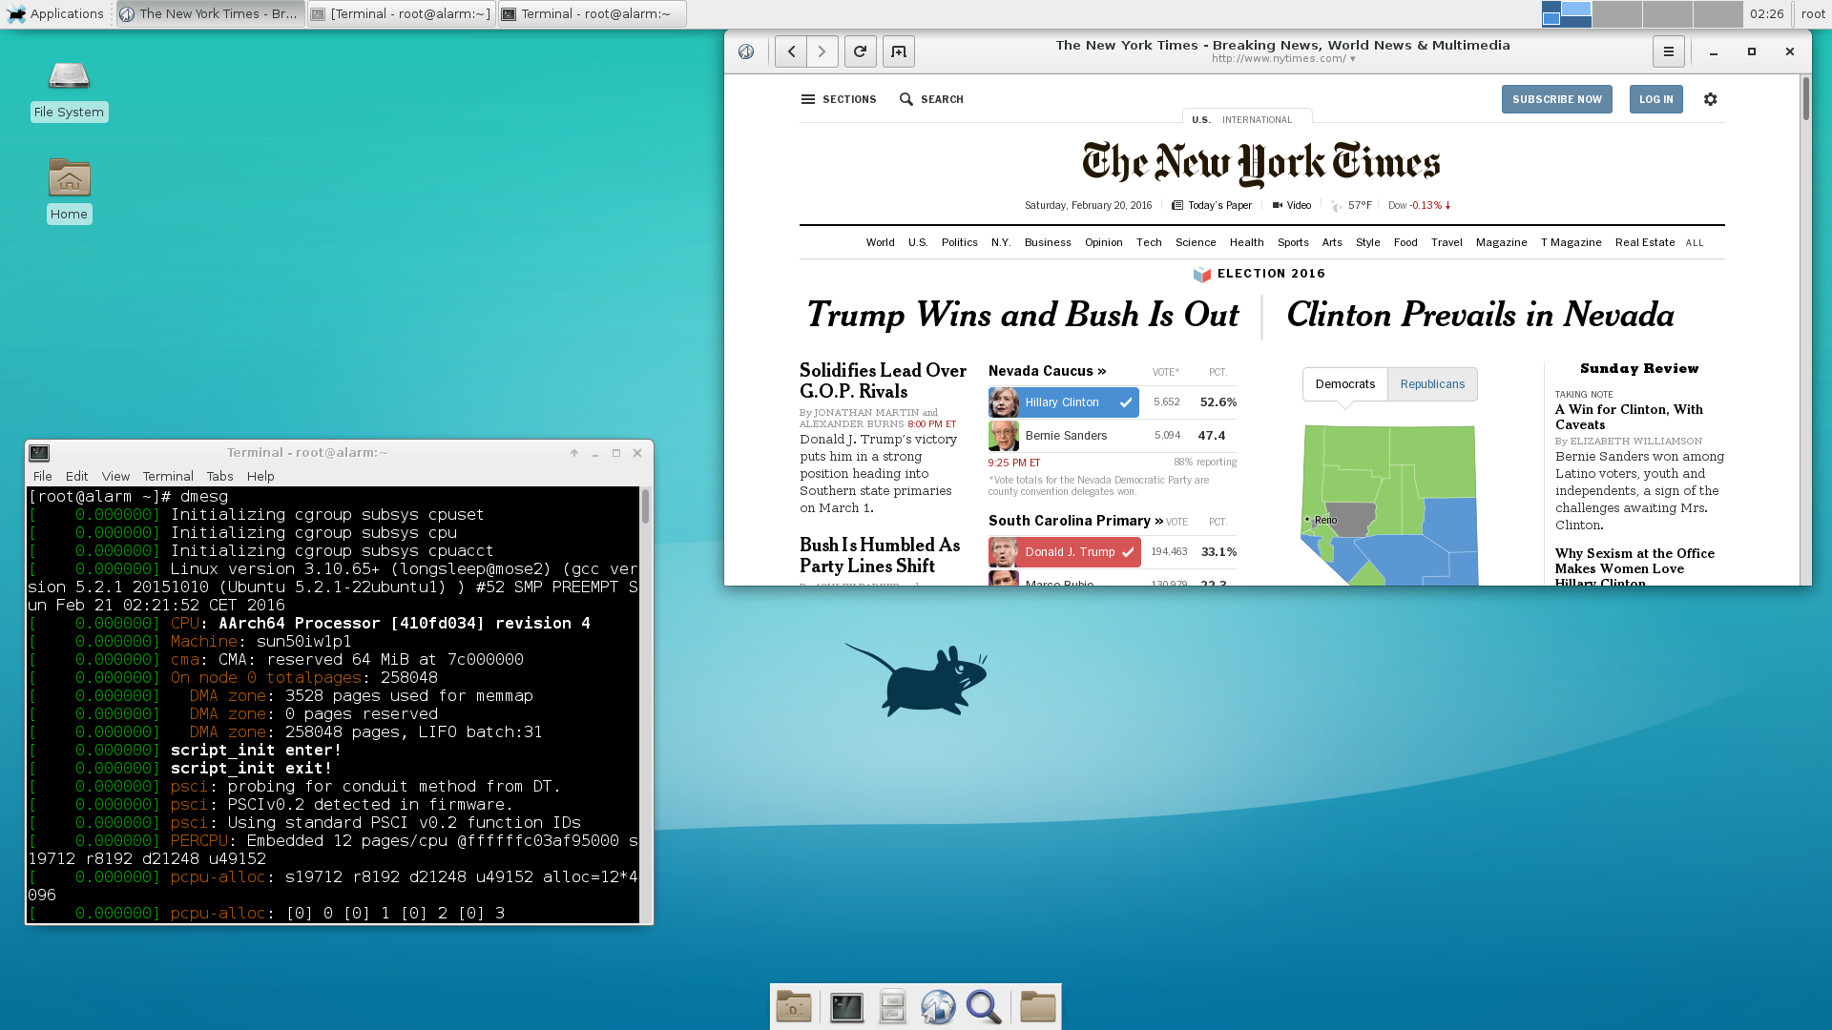Click the browser globe icon in the toolbar
The width and height of the screenshot is (1832, 1030).
tap(746, 51)
